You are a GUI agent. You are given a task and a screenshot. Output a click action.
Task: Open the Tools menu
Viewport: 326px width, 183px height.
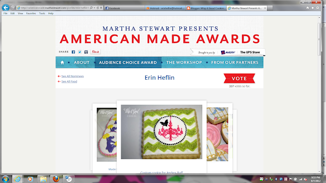pyautogui.click(x=42, y=13)
